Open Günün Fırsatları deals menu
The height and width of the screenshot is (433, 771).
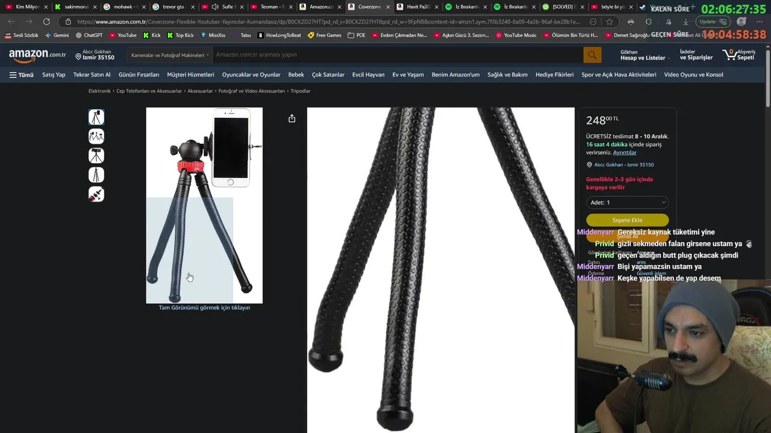tap(139, 75)
